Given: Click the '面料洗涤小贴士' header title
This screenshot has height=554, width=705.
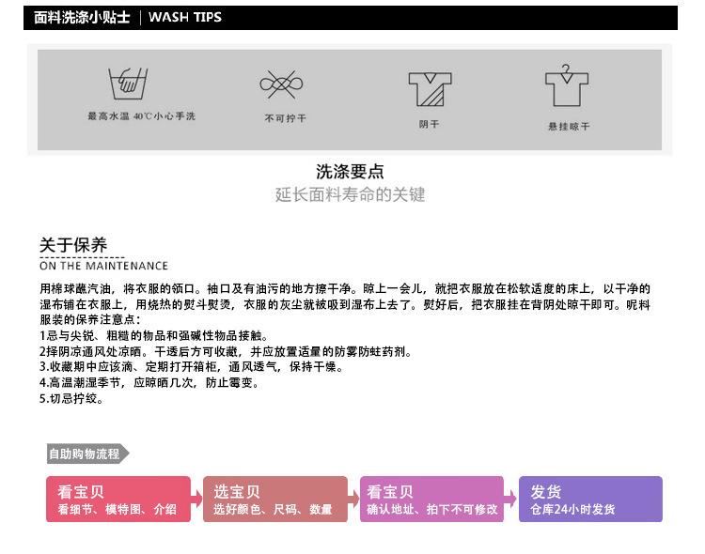Looking at the screenshot, I should 81,17.
